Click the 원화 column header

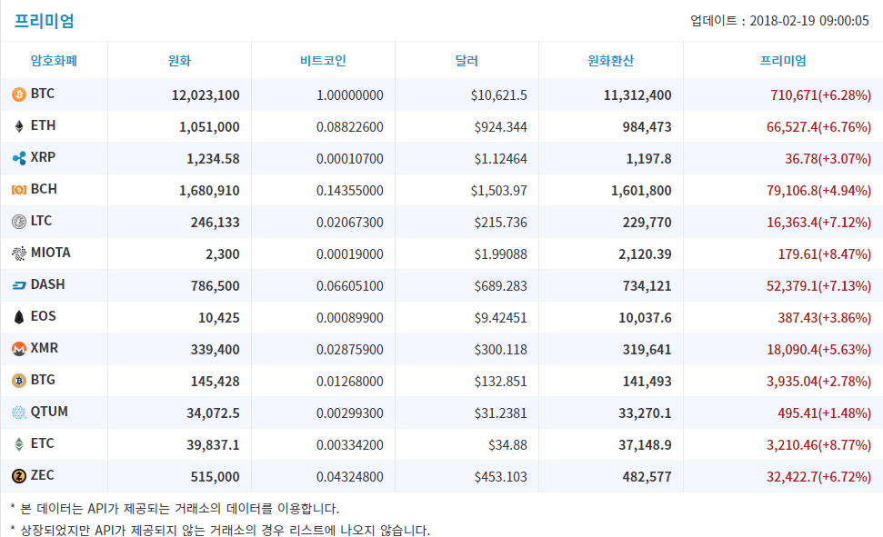click(x=179, y=60)
